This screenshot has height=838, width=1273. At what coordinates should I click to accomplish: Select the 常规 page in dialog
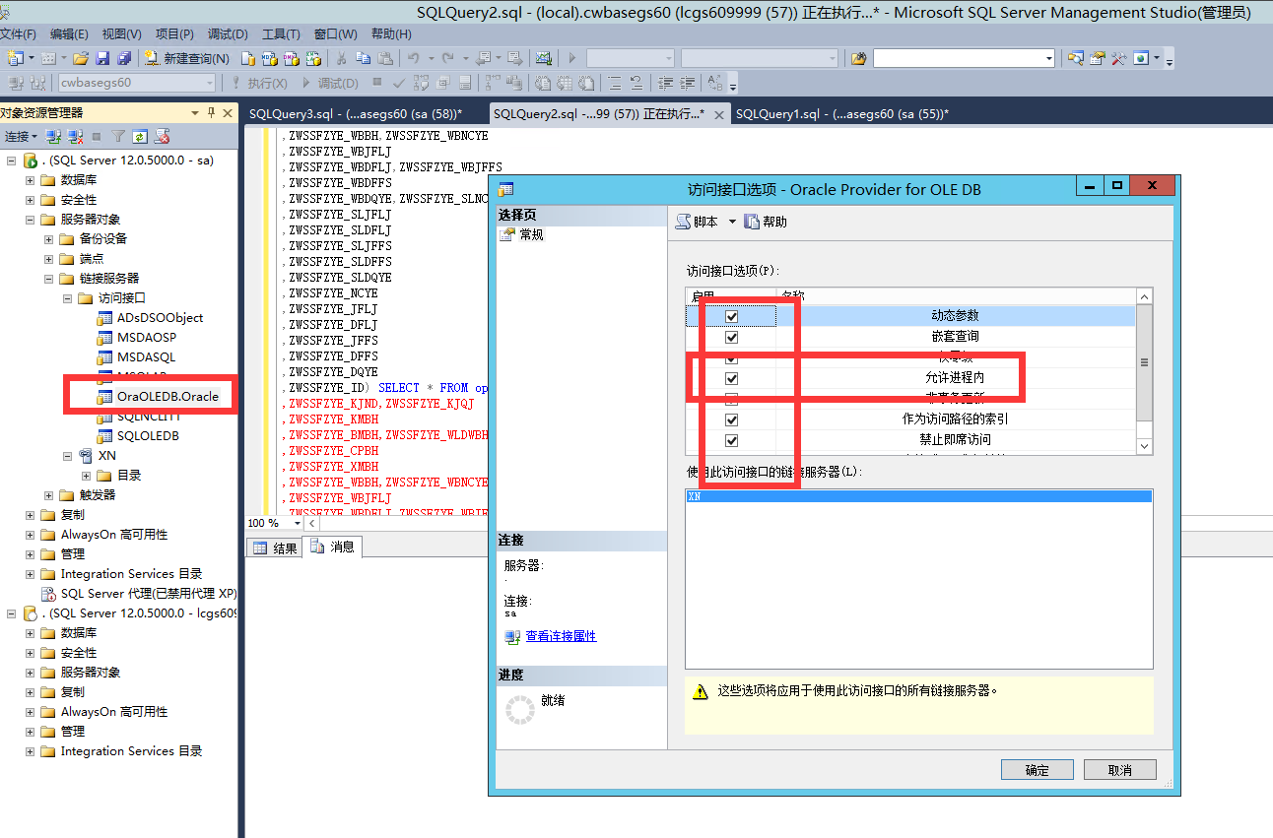[531, 235]
